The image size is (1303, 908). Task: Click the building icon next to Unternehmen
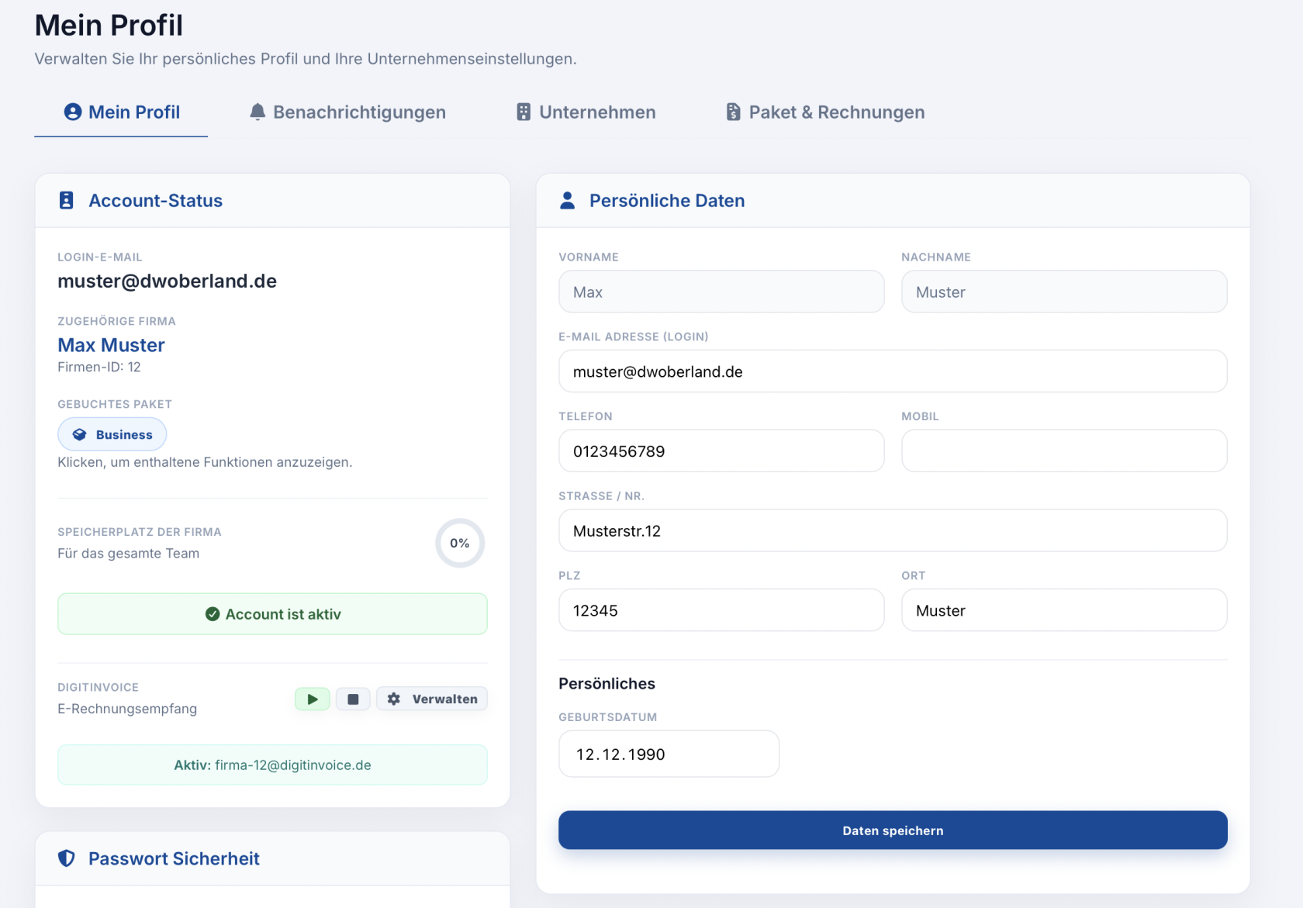pyautogui.click(x=524, y=112)
